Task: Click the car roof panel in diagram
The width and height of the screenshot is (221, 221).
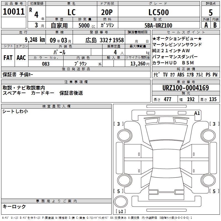Action: pos(167,159)
